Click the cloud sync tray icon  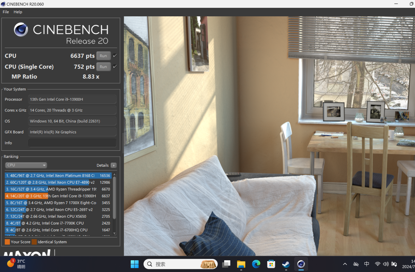pyautogui.click(x=356, y=264)
